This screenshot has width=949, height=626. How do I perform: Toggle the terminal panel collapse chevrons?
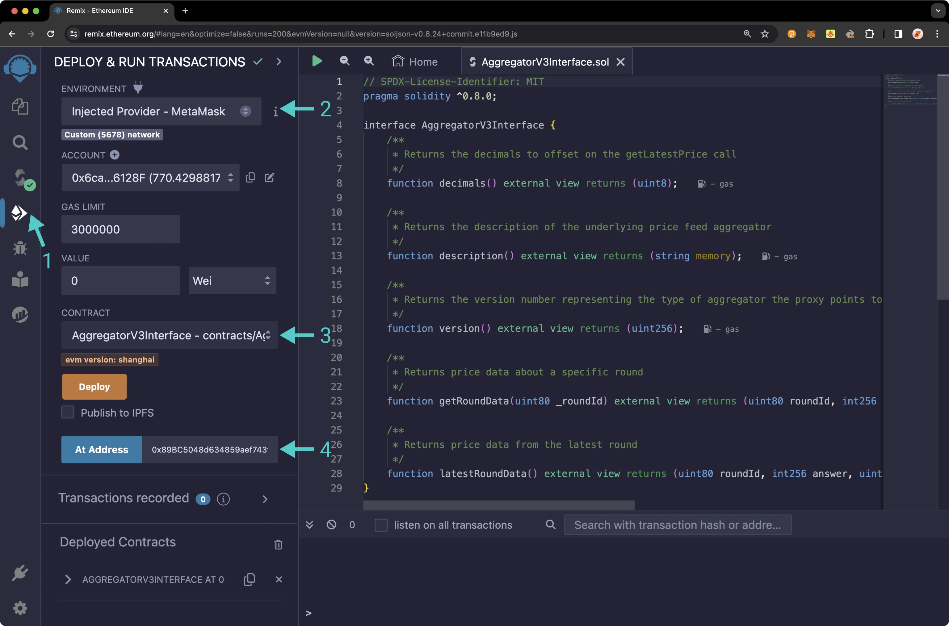(x=309, y=525)
